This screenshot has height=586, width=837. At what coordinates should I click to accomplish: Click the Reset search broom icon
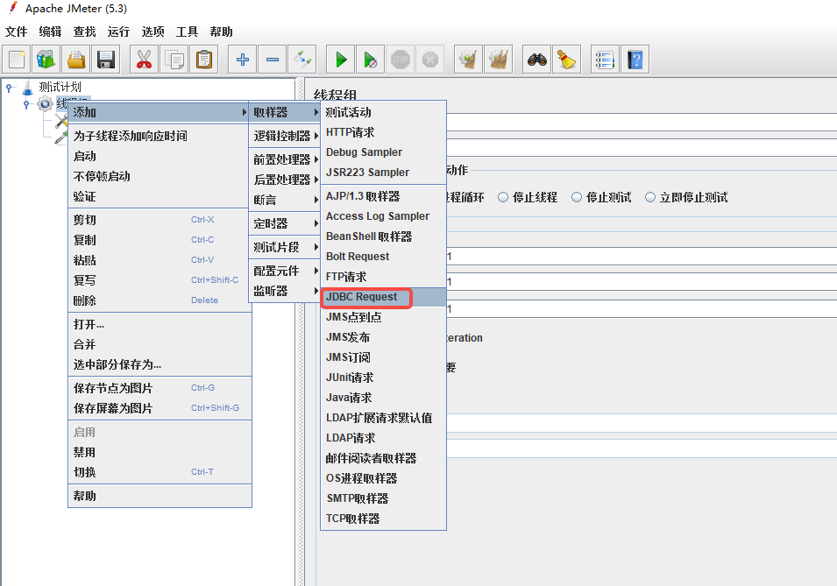pos(566,60)
